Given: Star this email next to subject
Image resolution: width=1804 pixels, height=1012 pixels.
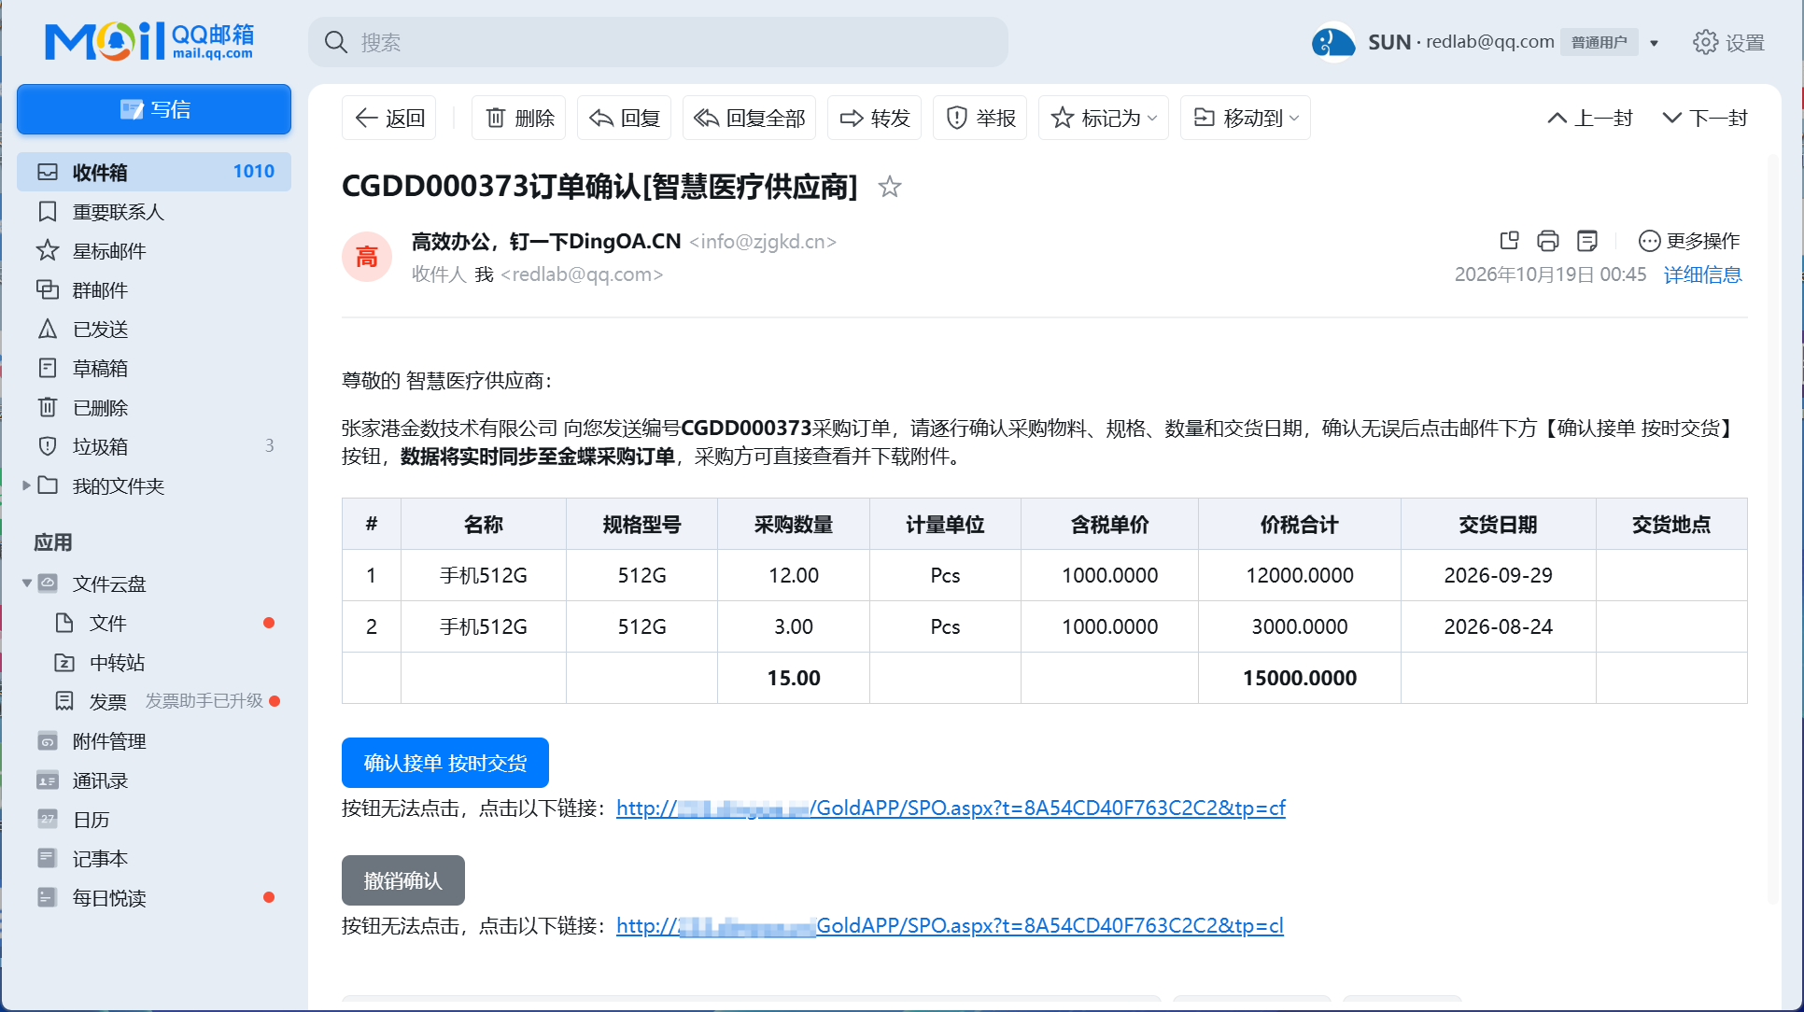Looking at the screenshot, I should [x=890, y=187].
